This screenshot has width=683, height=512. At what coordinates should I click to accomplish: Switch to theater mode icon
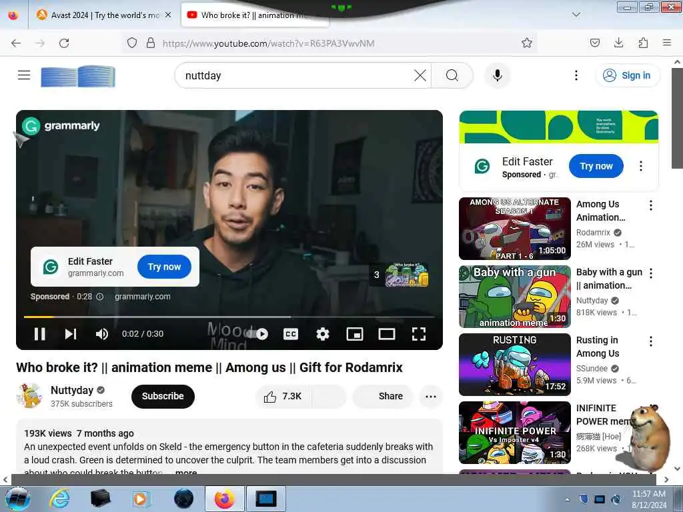click(386, 334)
